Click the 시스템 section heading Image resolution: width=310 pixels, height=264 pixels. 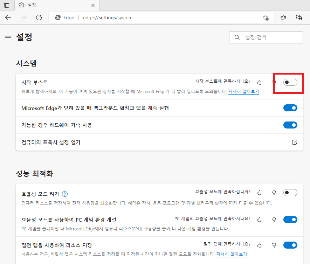pos(26,63)
